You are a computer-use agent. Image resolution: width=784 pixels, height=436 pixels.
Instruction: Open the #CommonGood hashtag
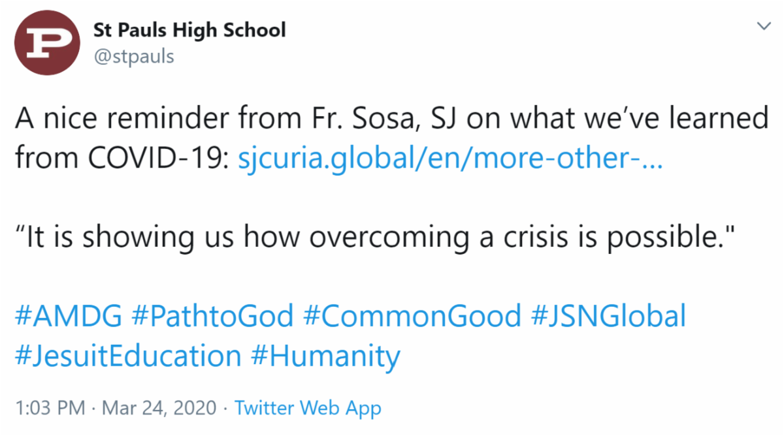[412, 316]
